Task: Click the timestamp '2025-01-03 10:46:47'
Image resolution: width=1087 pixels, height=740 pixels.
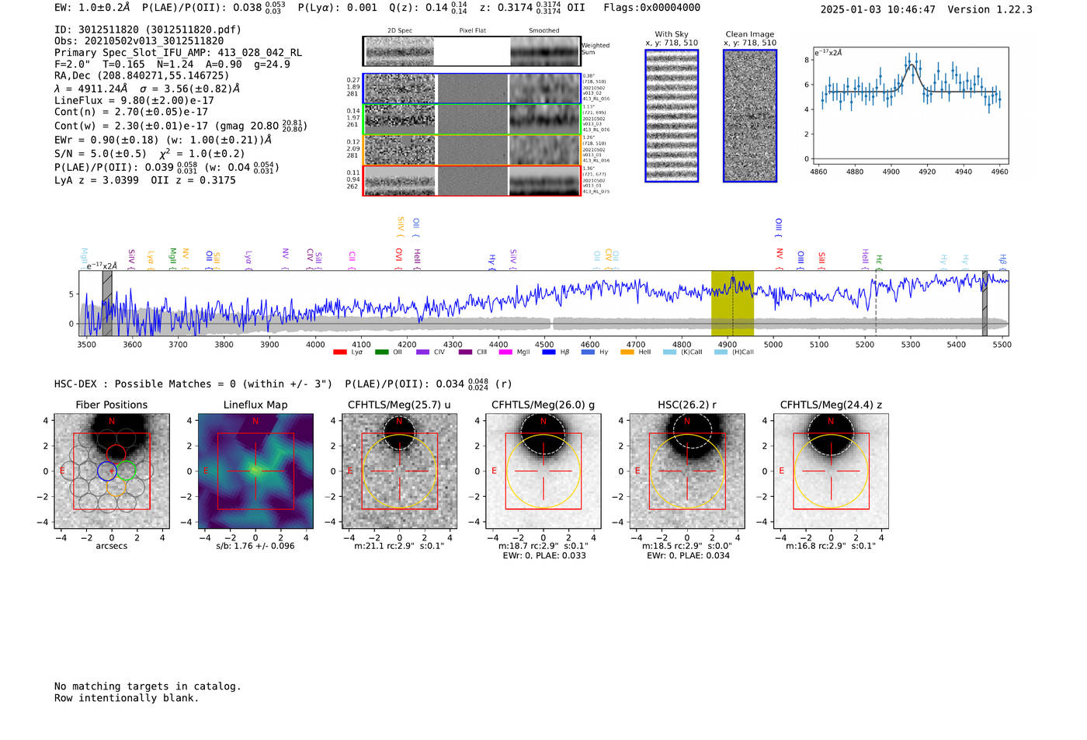Action: [x=878, y=9]
